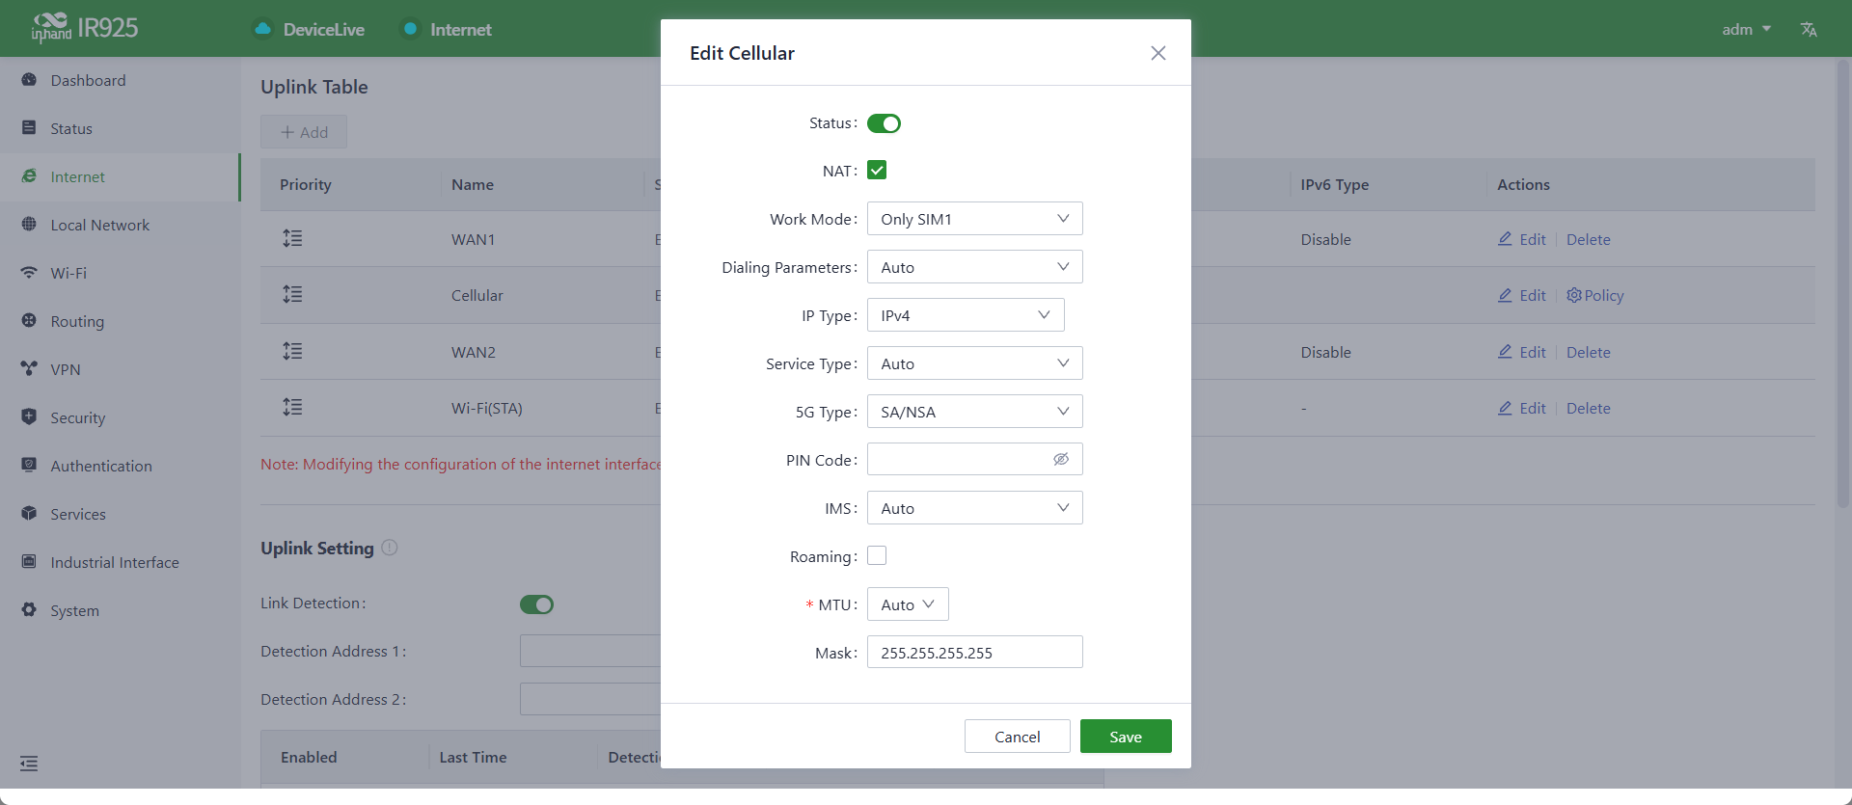
Task: Open the Work Mode dropdown
Action: click(x=974, y=219)
